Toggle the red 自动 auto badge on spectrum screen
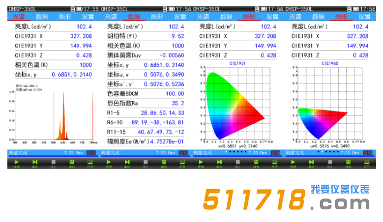This screenshot has width=383, height=222. pos(91,153)
